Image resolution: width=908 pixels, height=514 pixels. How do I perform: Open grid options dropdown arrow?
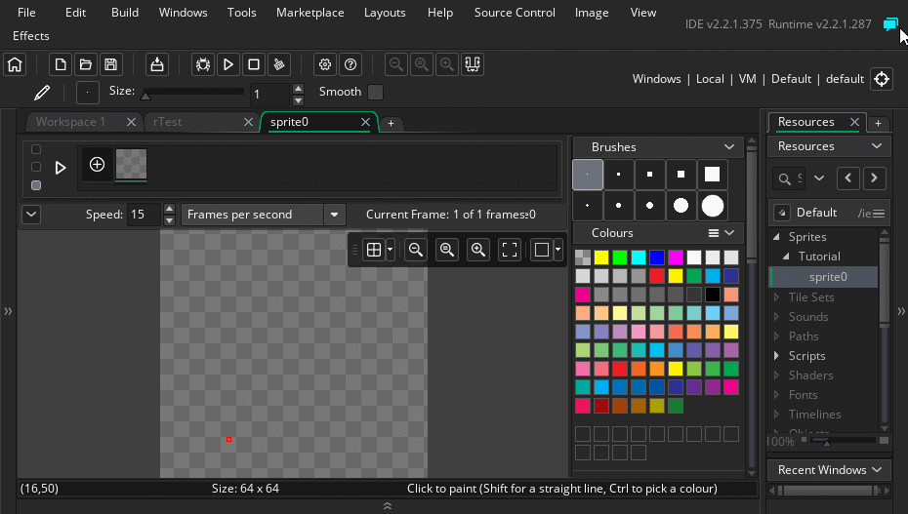coord(390,250)
